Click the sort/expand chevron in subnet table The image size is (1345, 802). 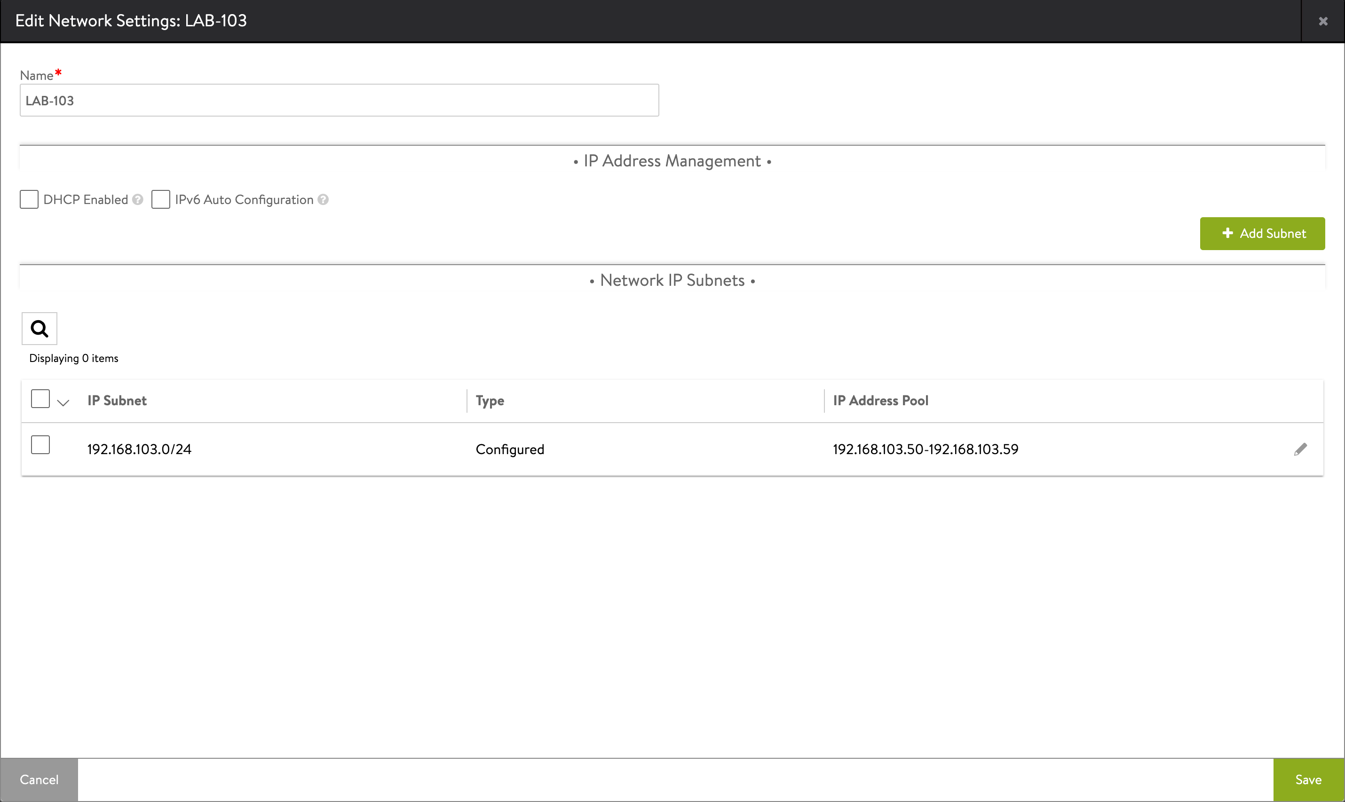[x=62, y=401]
